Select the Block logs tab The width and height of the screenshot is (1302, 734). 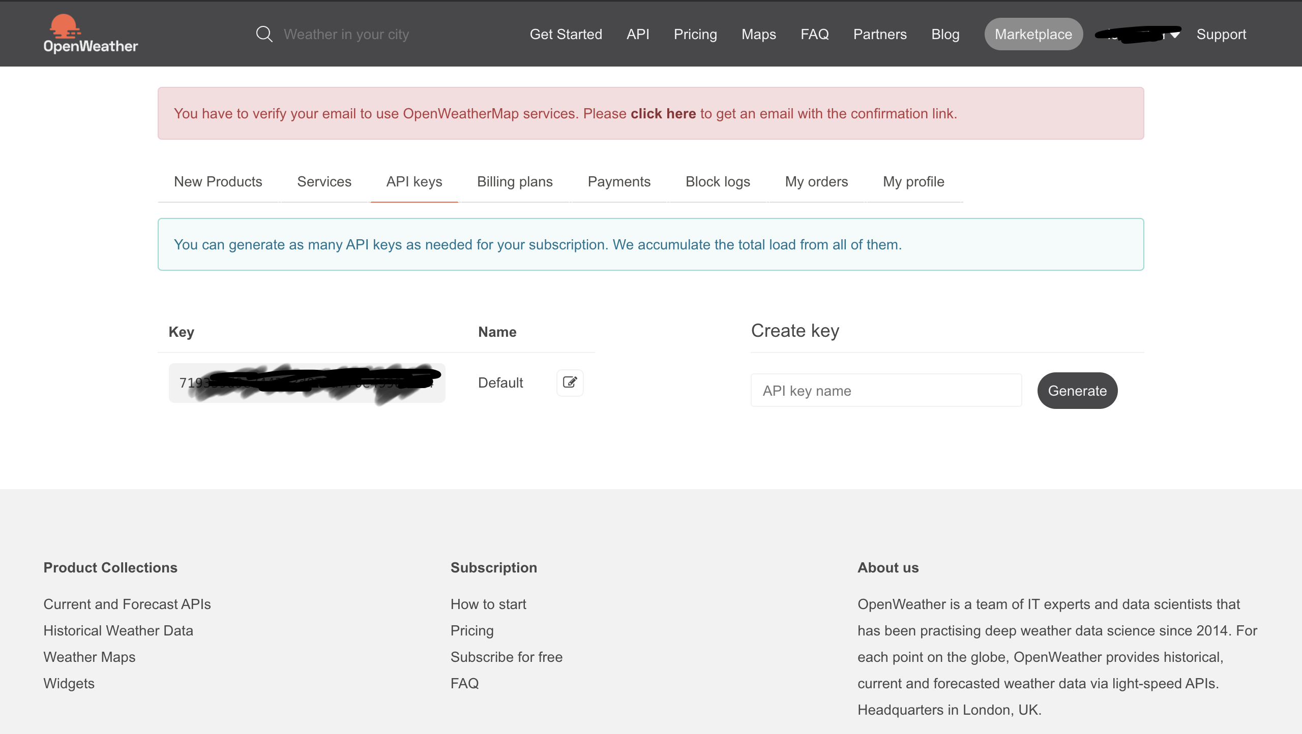(718, 182)
